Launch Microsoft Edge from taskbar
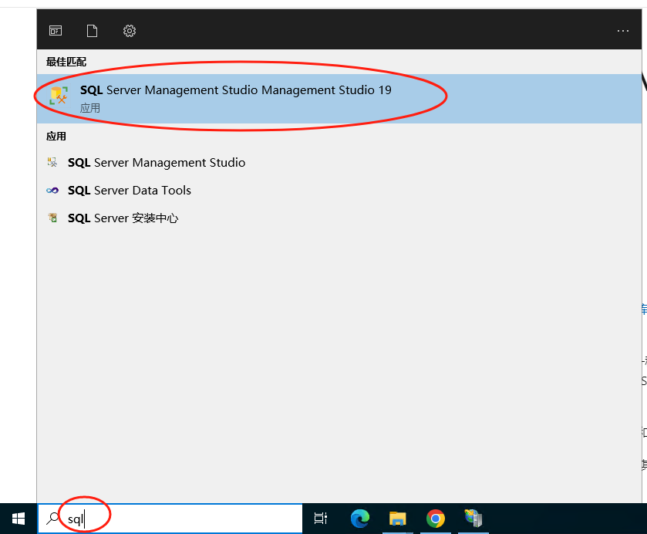 click(x=360, y=519)
